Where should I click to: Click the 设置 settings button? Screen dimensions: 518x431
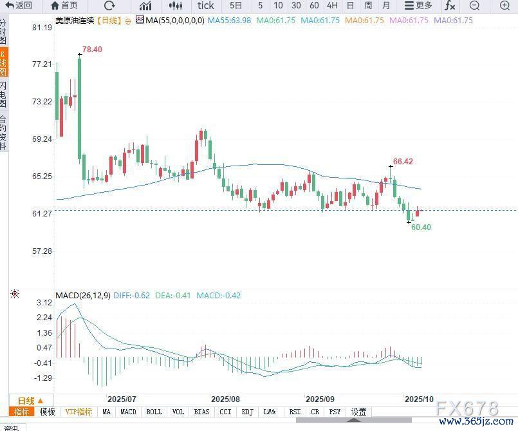pyautogui.click(x=358, y=412)
